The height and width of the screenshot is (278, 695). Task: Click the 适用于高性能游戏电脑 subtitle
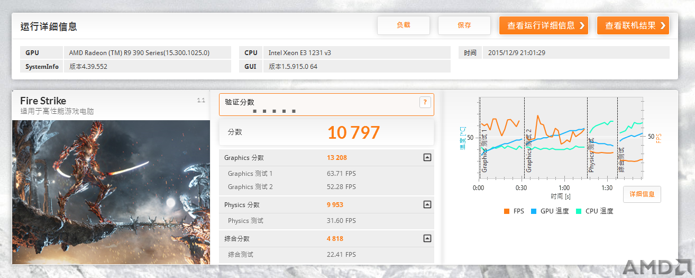tap(57, 111)
